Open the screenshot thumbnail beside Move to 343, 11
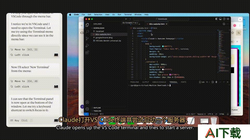This screenshot has height=140, width=250. (x=56, y=55)
